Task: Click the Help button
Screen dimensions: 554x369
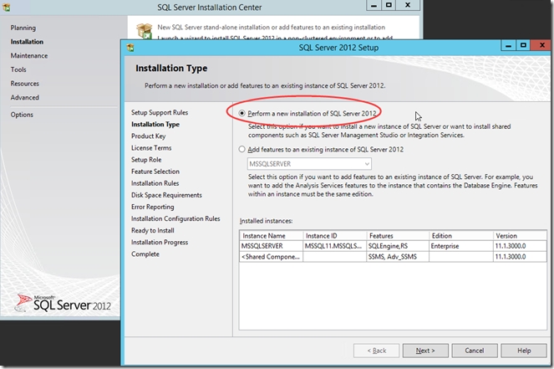Action: tap(524, 351)
